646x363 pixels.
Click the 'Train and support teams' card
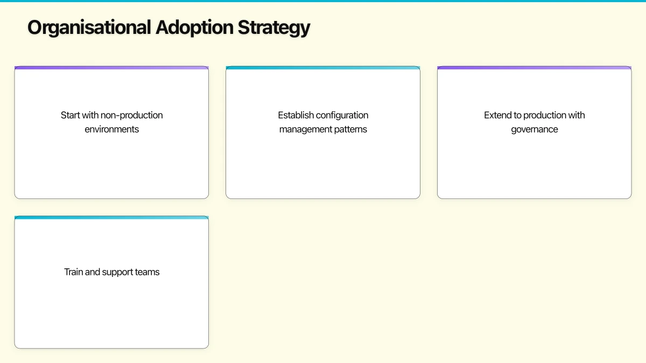click(111, 282)
